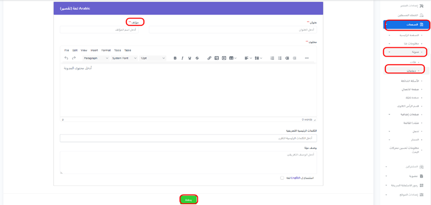Click the meta keywords input field
Image resolution: width=431 pixels, height=205 pixels.
pyautogui.click(x=188, y=138)
